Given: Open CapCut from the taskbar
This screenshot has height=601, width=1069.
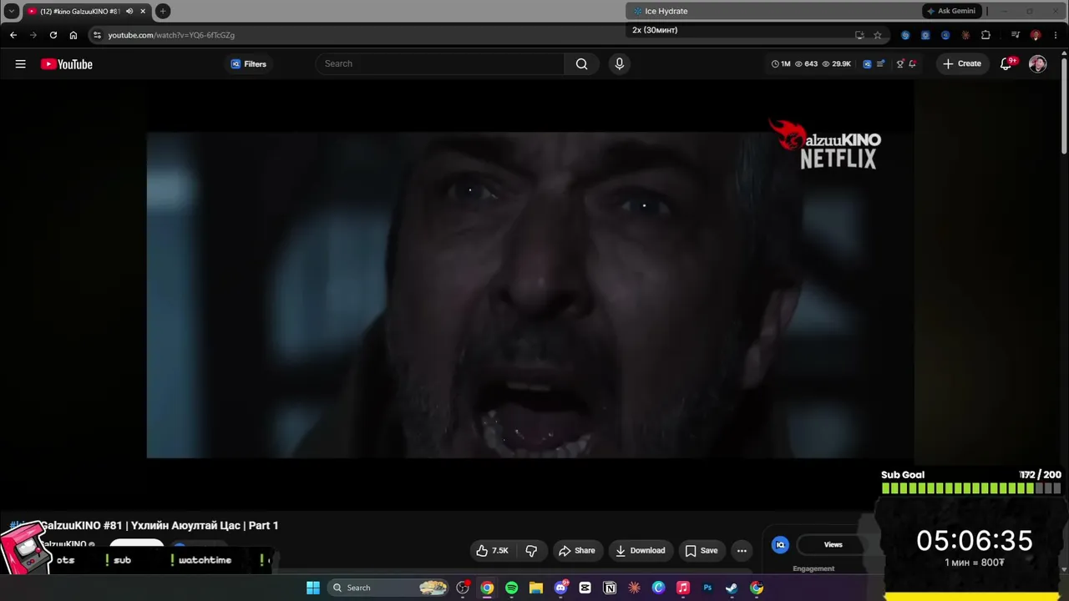Looking at the screenshot, I should click(x=585, y=588).
